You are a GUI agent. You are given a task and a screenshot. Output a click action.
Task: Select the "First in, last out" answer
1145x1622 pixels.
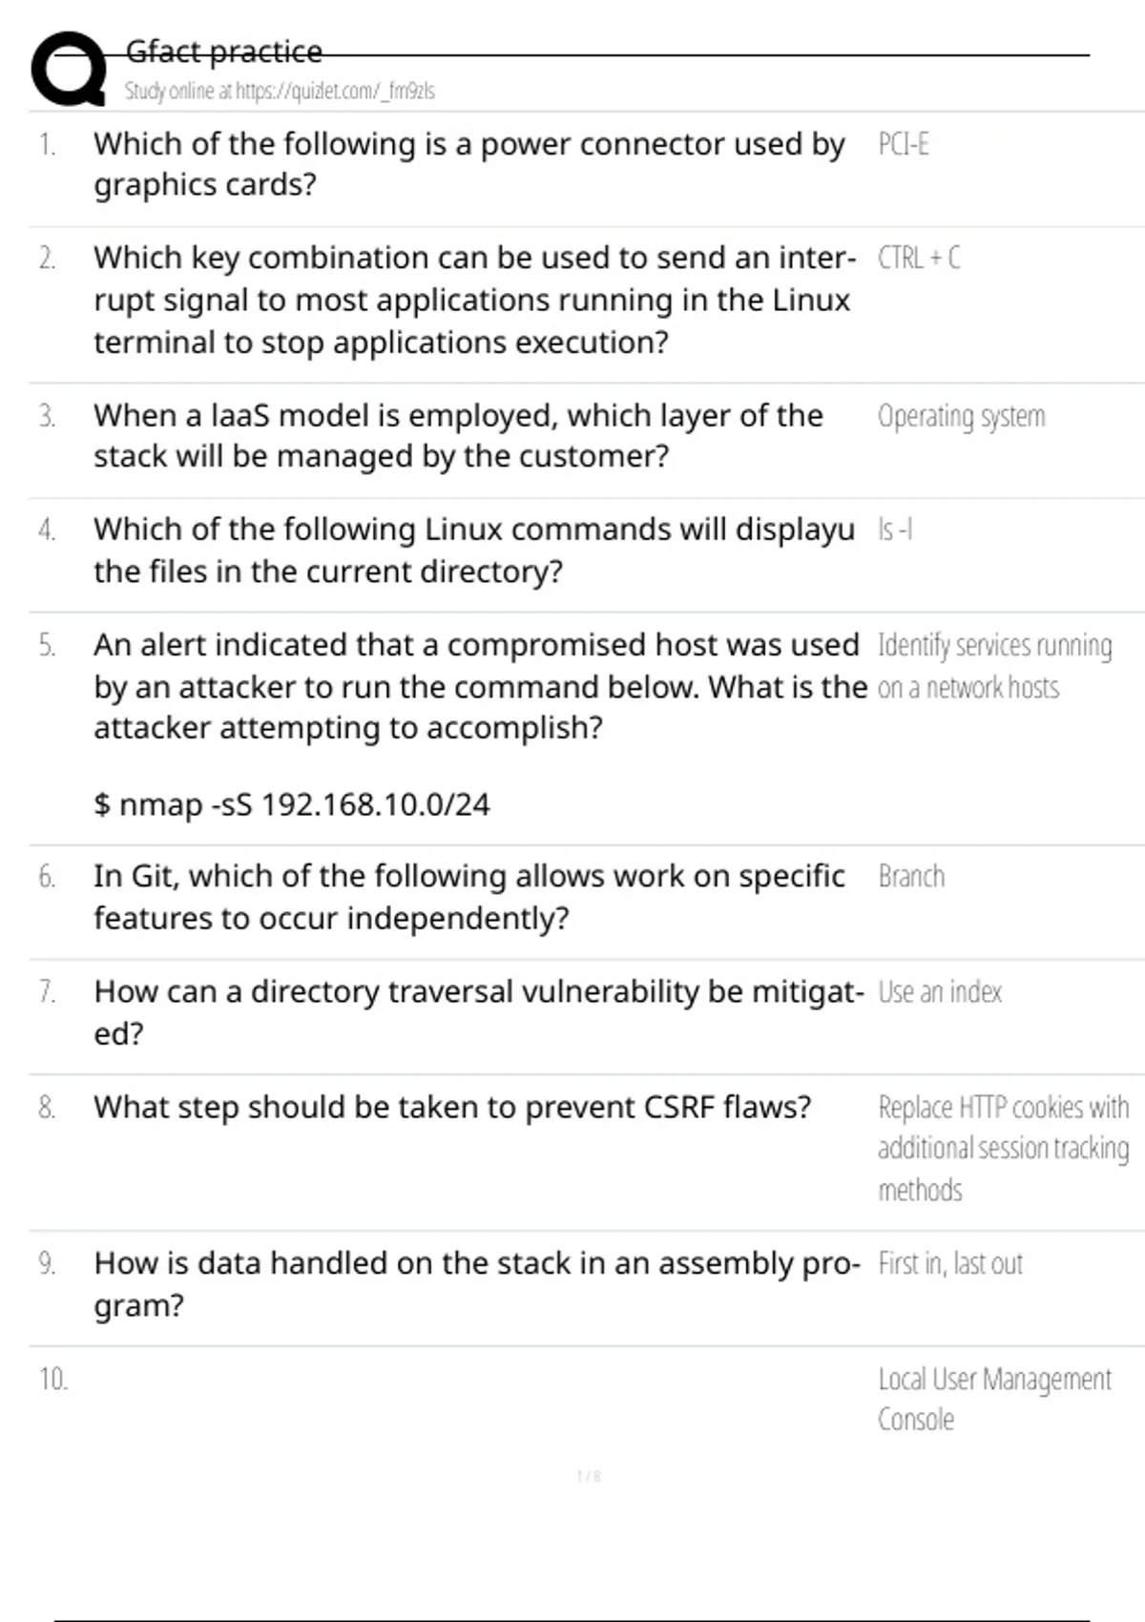tap(950, 1263)
